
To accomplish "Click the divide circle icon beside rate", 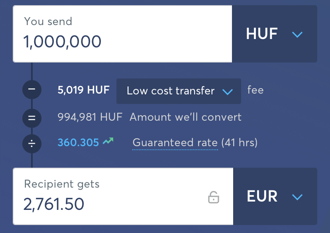I will [32, 144].
